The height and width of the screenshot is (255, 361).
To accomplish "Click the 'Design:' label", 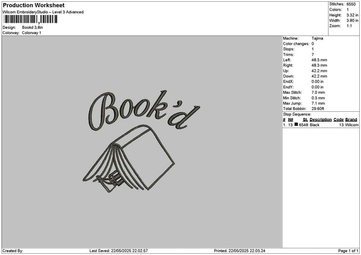I will pyautogui.click(x=9, y=28).
